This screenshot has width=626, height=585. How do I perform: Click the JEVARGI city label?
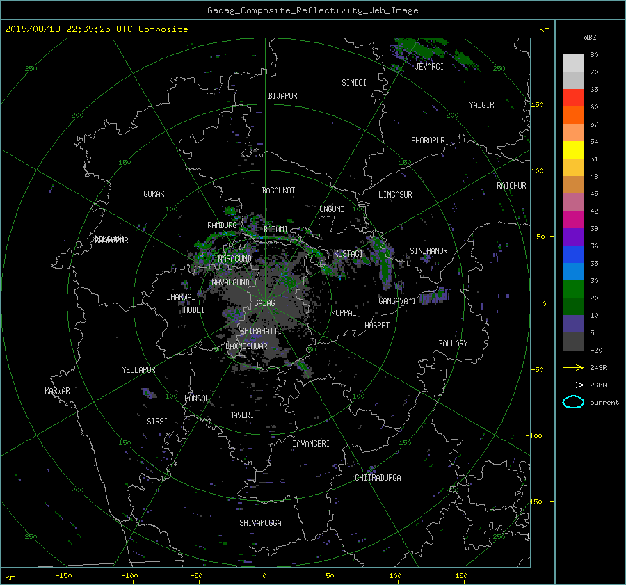pos(429,67)
